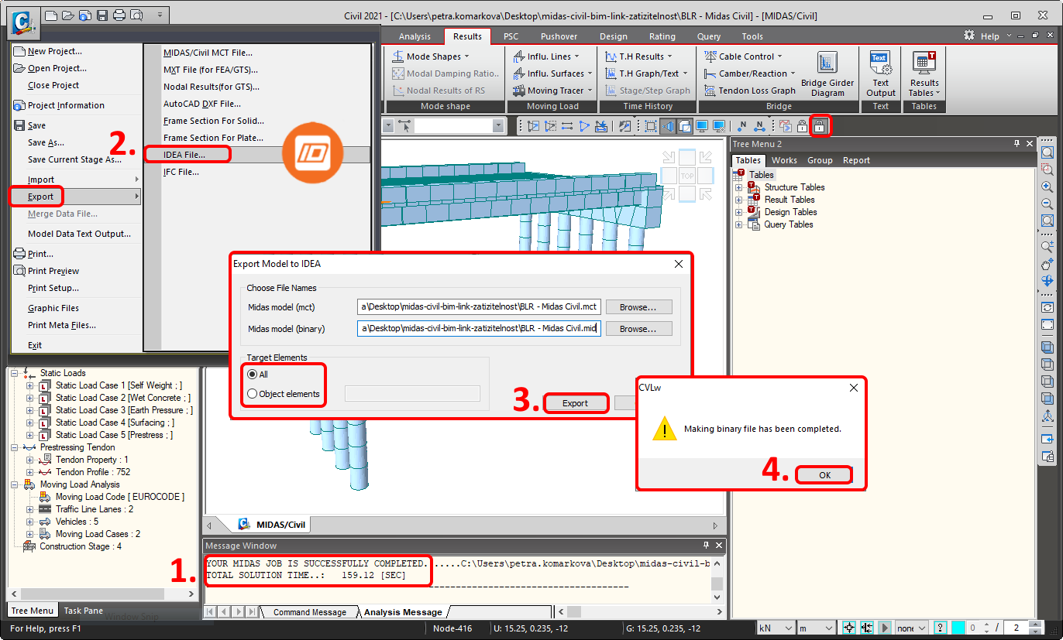
Task: Click OK in the CVLw message box
Action: pyautogui.click(x=824, y=475)
